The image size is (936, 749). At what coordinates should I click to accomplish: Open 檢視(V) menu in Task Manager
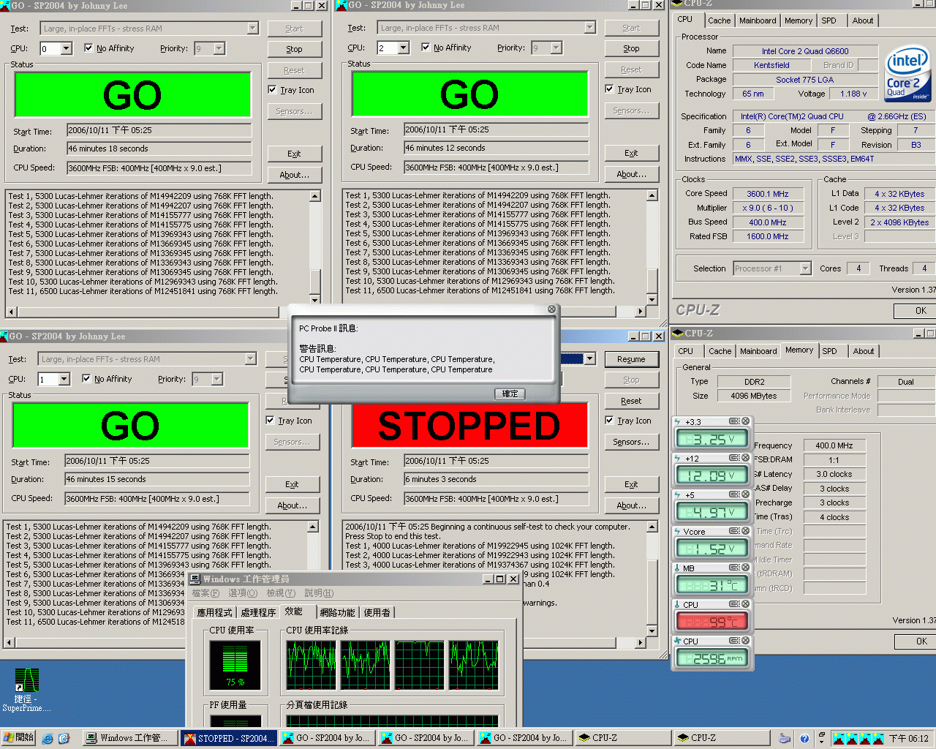281,593
